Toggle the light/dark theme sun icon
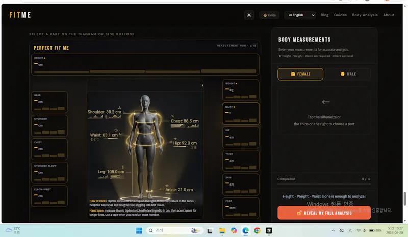 (249, 15)
